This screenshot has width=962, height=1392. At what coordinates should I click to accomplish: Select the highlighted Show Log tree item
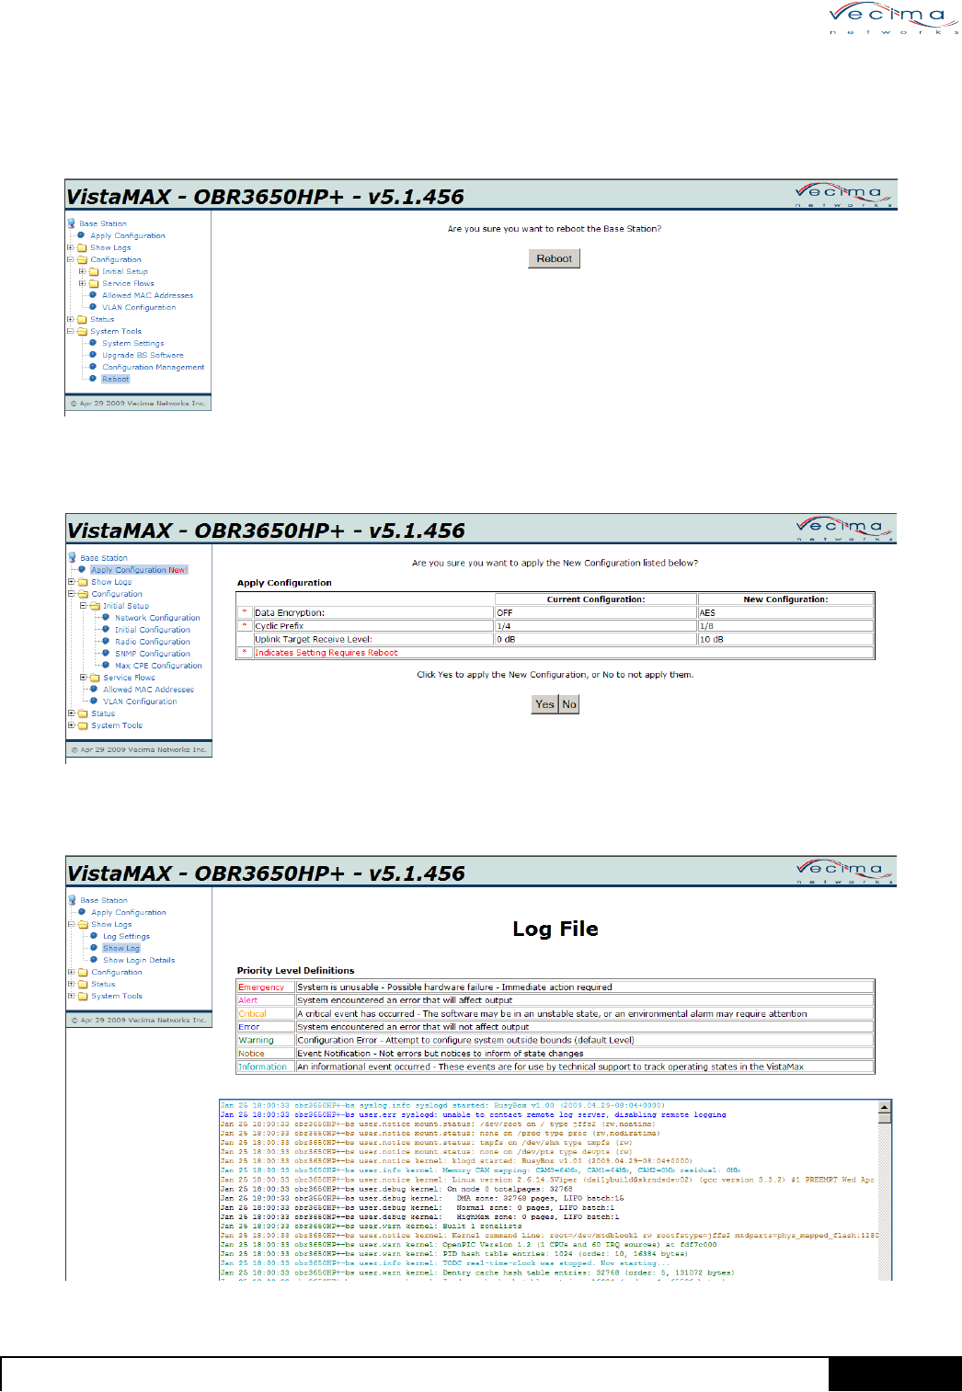pos(121,948)
